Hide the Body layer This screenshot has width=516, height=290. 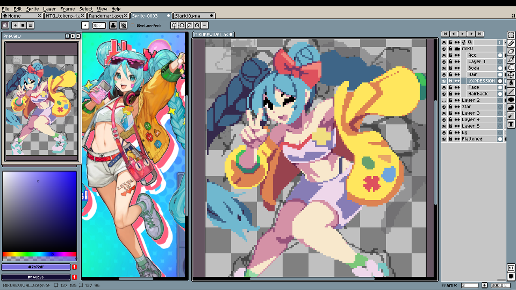click(x=444, y=68)
